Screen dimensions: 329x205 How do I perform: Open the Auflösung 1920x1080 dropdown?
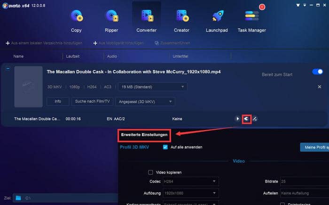(191, 193)
